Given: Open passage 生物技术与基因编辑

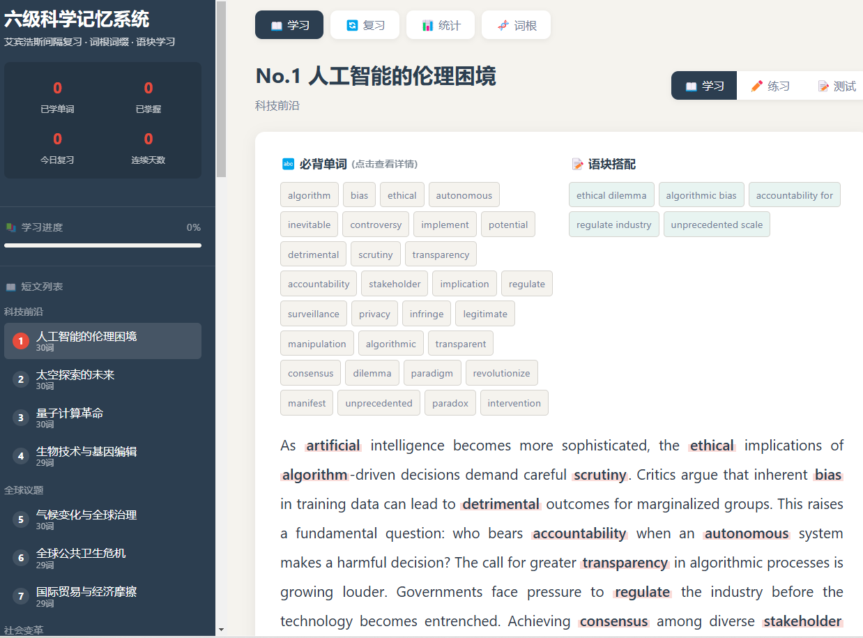Looking at the screenshot, I should click(102, 456).
